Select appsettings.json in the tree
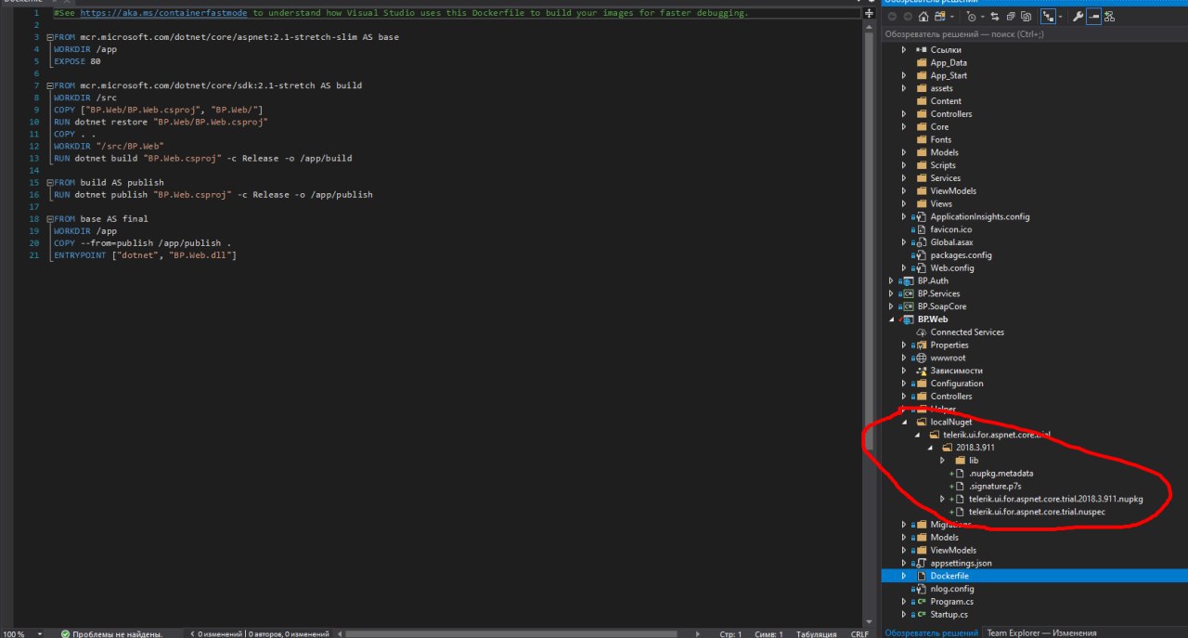 click(x=962, y=563)
